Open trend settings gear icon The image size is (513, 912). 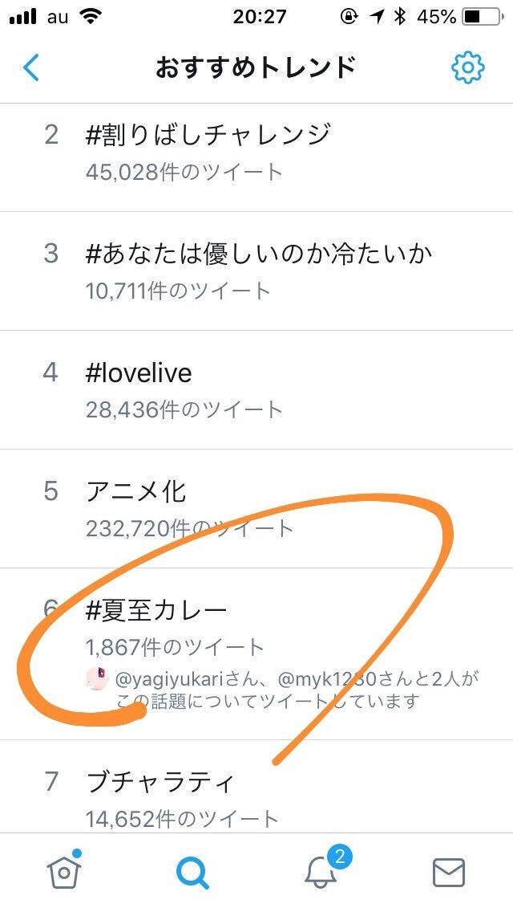[x=467, y=67]
